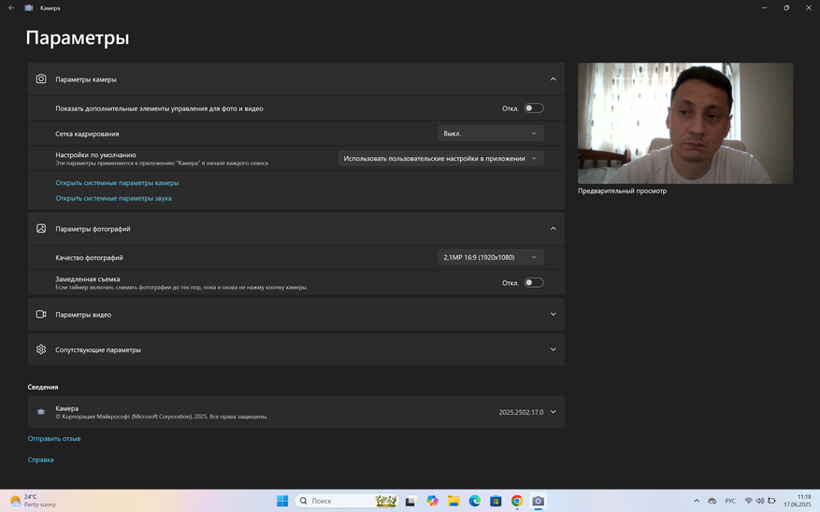
Task: Enable additional photo and video controls toggle
Action: [533, 108]
